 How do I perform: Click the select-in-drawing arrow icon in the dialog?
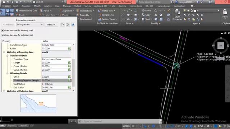pos(73,24)
